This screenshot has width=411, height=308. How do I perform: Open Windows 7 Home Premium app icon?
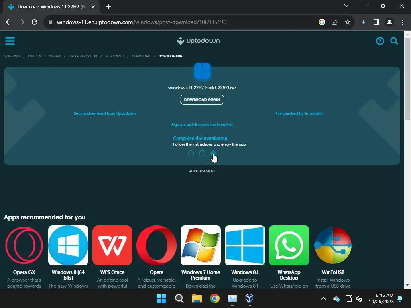tap(201, 245)
